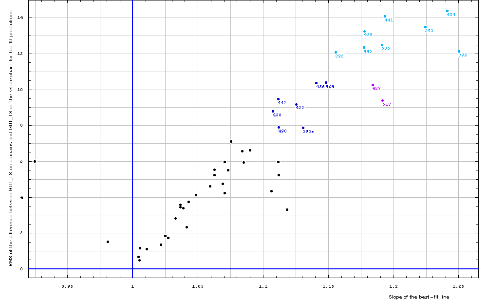
Task: Click the data point labeled 506
Action: (x=382, y=45)
